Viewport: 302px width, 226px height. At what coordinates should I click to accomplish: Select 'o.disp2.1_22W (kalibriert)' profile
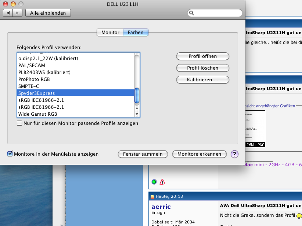pos(76,58)
